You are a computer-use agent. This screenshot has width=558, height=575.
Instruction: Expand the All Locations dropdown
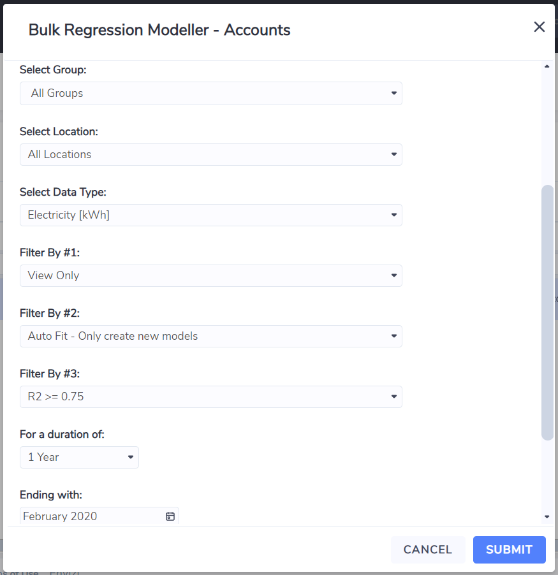point(211,154)
